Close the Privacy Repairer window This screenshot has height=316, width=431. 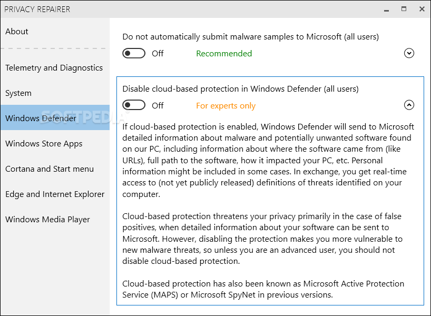point(422,9)
